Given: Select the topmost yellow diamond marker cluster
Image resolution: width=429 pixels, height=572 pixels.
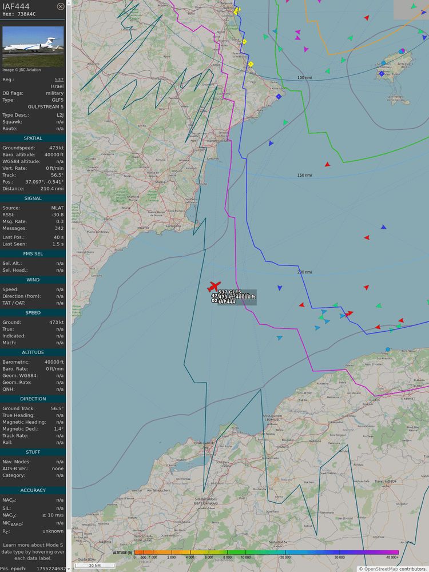Looking at the screenshot, I should pyautogui.click(x=236, y=11).
